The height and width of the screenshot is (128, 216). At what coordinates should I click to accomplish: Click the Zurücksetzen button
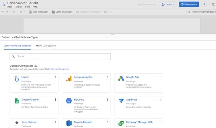coord(147,4)
